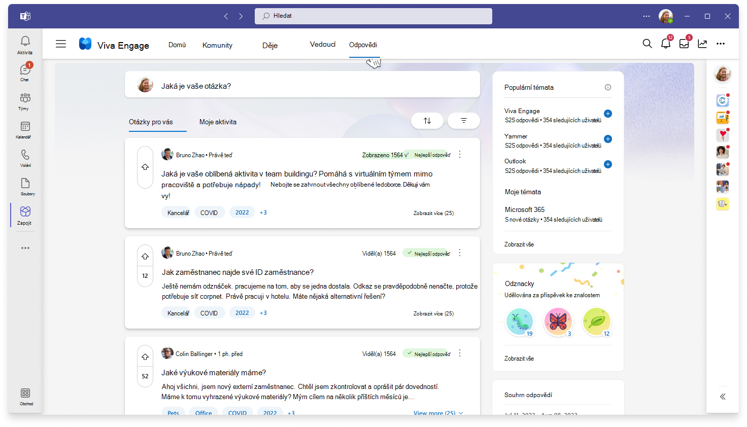Screen dimensions: 747x427
Task: Switch to the Domů tab
Action: coord(177,45)
